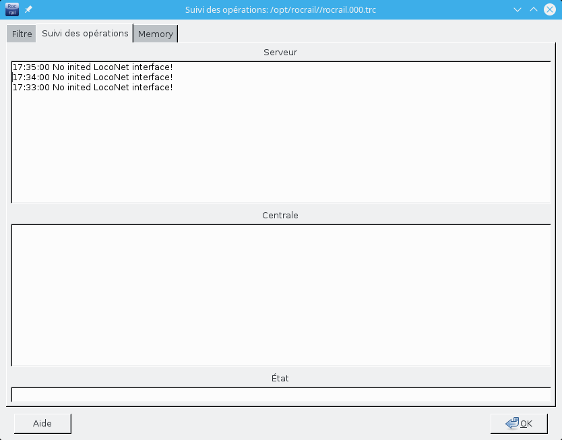Click the Rocrail app icon in title bar
The height and width of the screenshot is (440, 562).
[x=11, y=9]
